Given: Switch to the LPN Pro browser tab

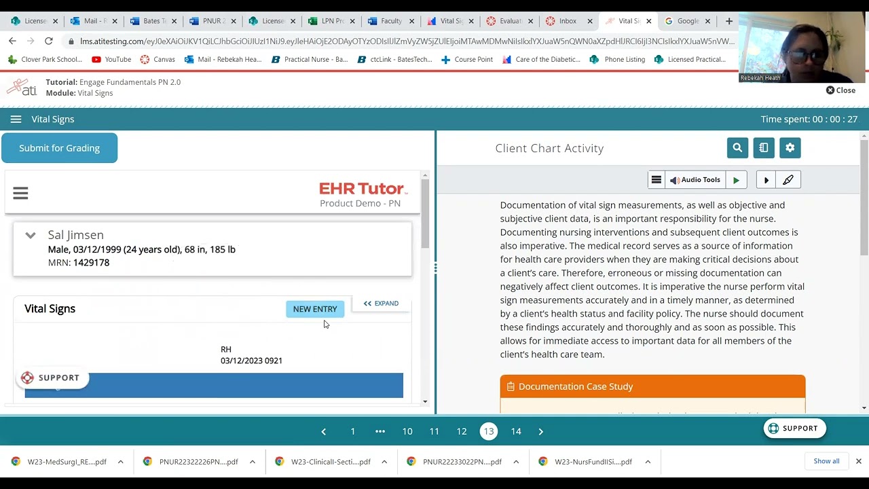Looking at the screenshot, I should (x=331, y=21).
